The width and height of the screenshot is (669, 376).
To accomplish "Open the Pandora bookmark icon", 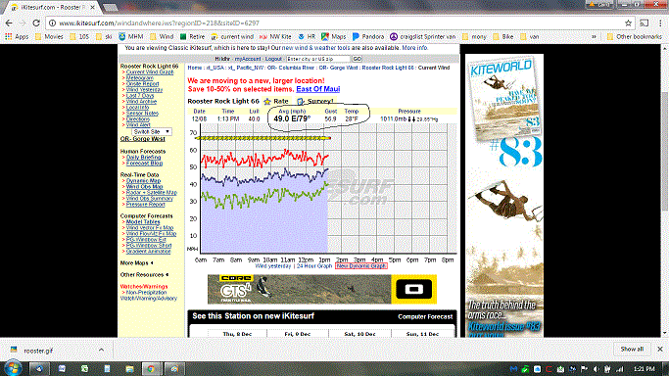I will [356, 36].
